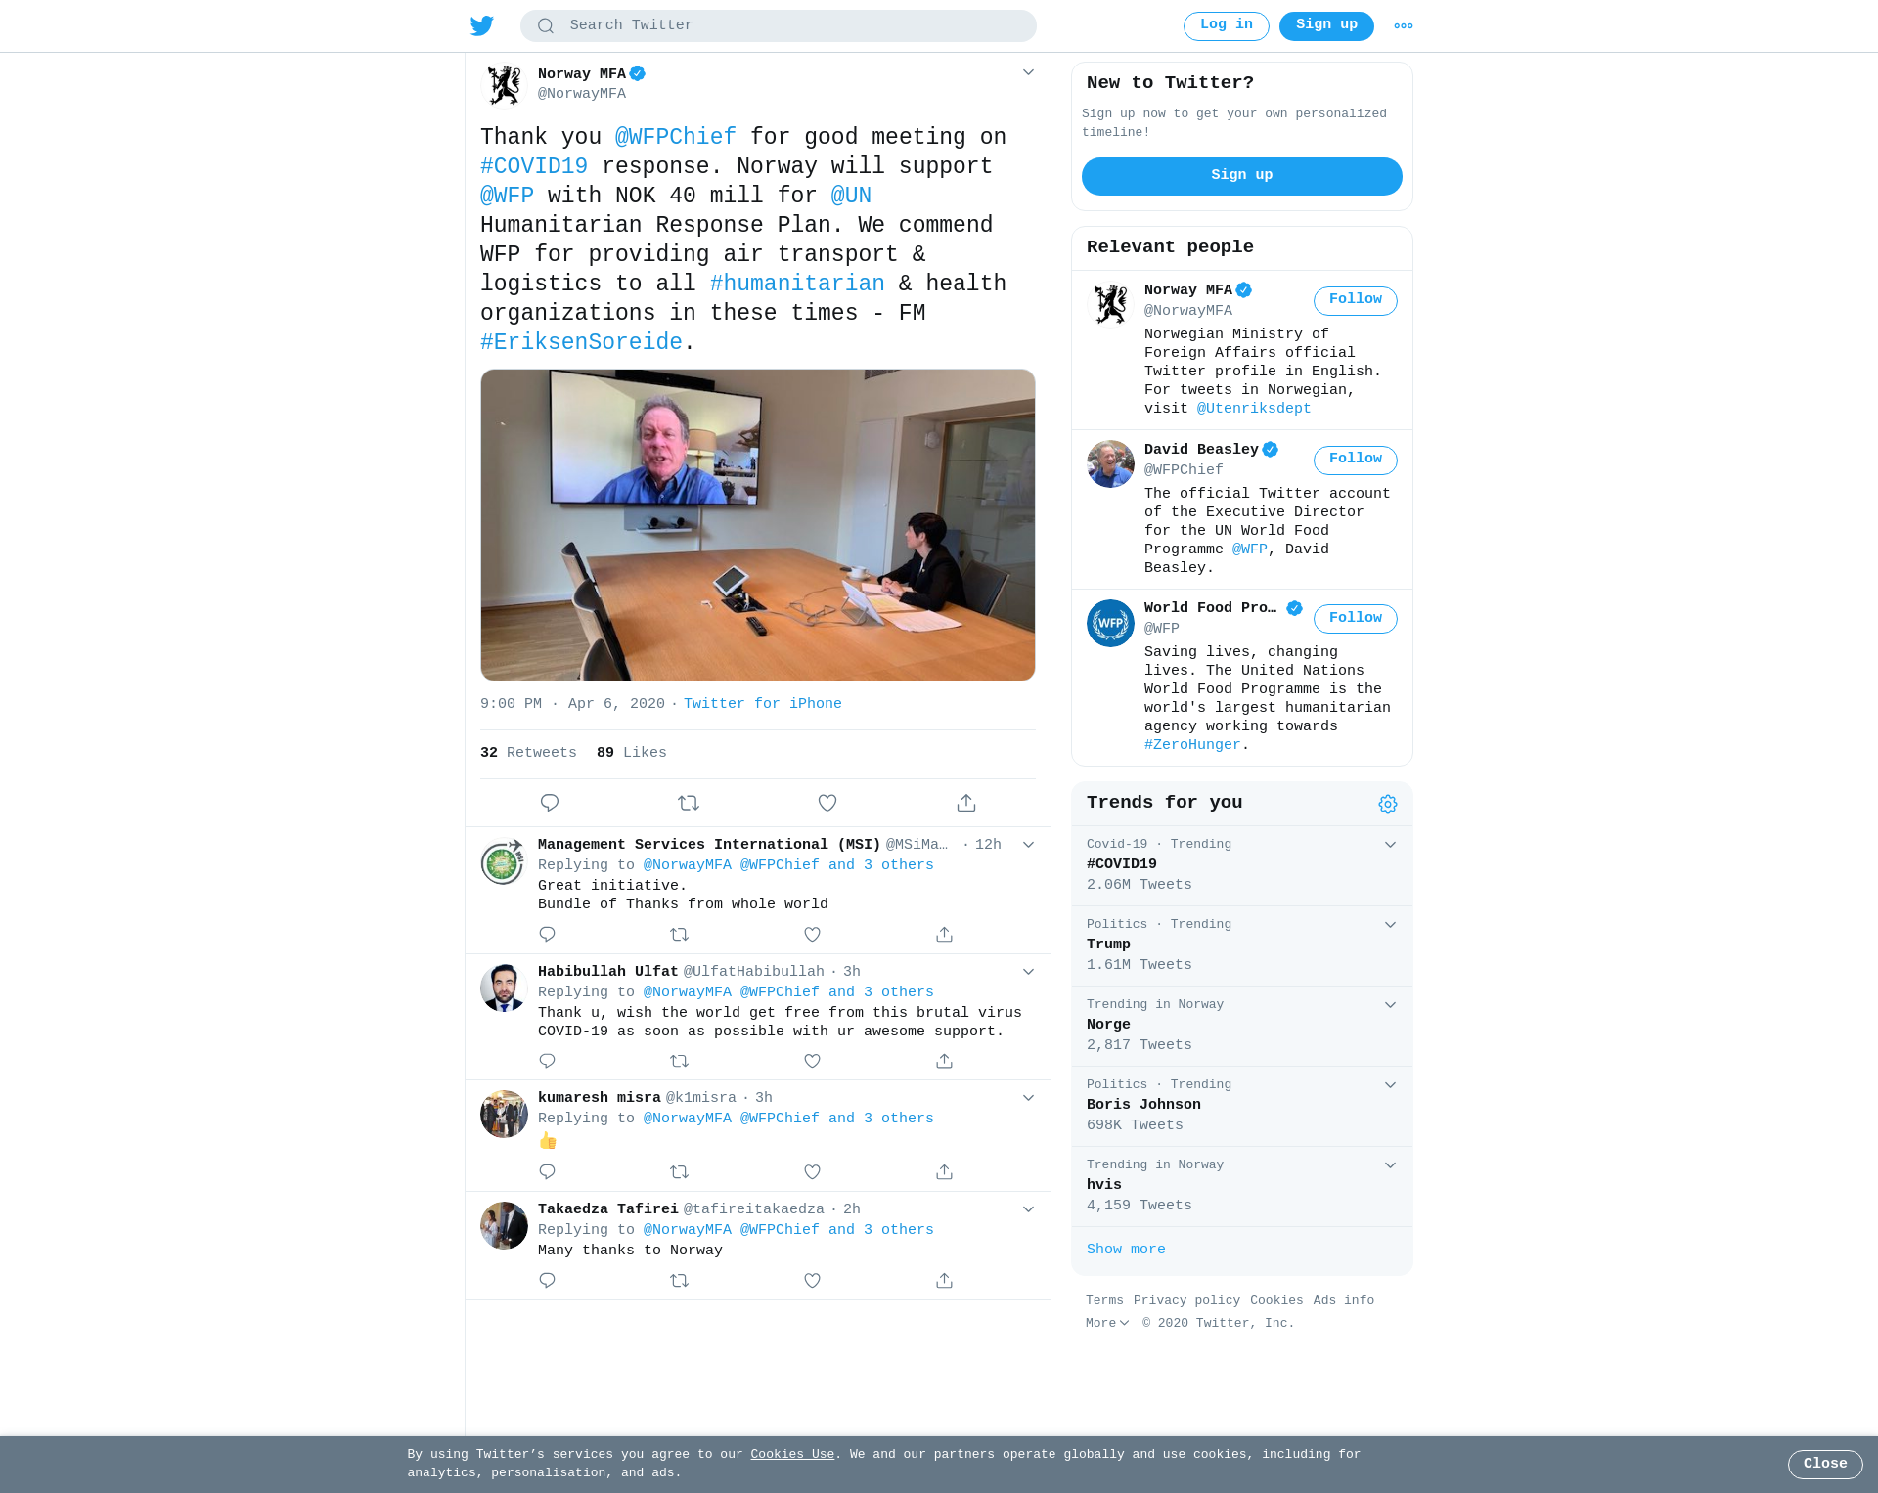Viewport: 1878px width, 1493px height.
Task: Retweet Takaedza Tafirei's reply
Action: [680, 1280]
